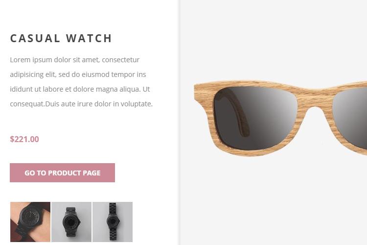Screen dimensions: 367x245
Task: Select the watch-on-wrist thumbnail
Action: (30, 222)
